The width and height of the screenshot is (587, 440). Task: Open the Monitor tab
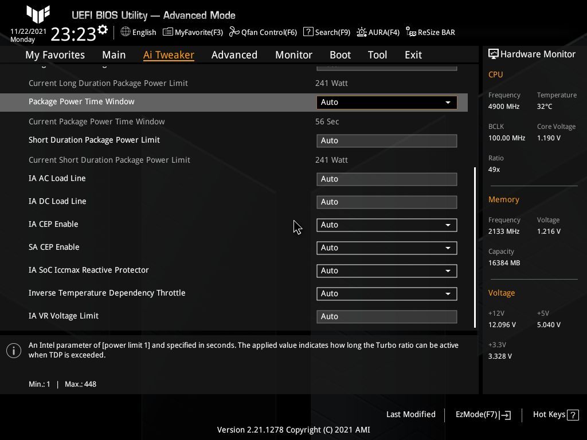click(293, 54)
